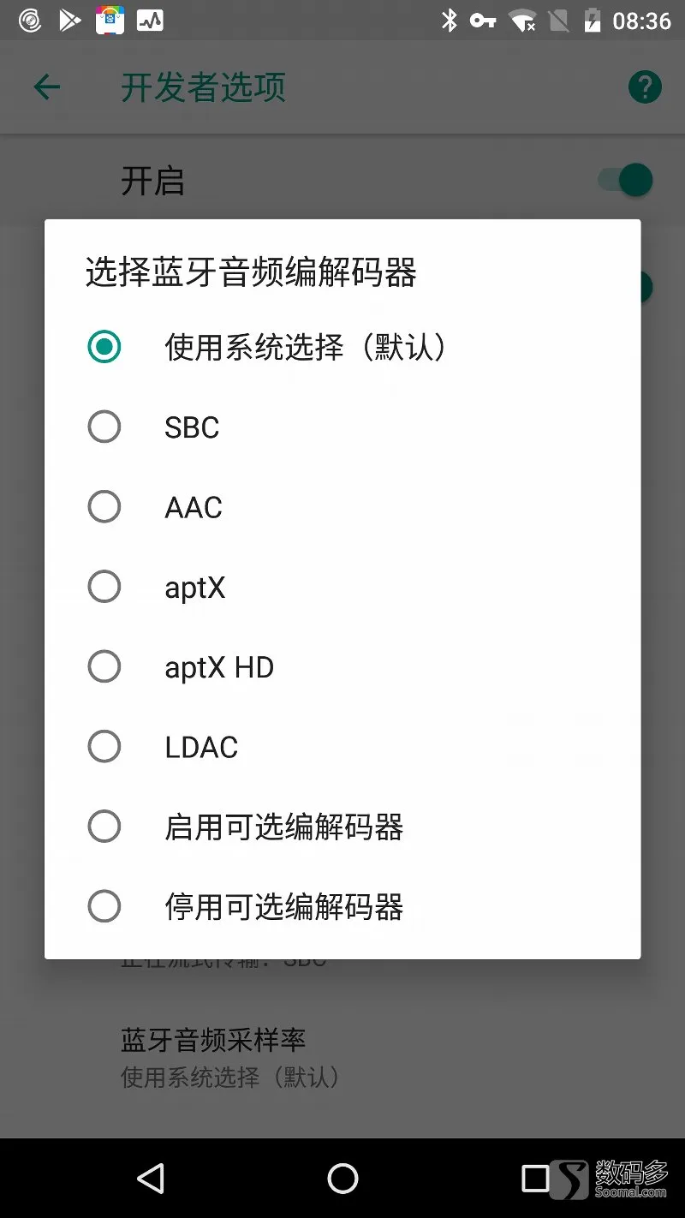
Task: Select the system default codec radio button
Action: [x=342, y=347]
